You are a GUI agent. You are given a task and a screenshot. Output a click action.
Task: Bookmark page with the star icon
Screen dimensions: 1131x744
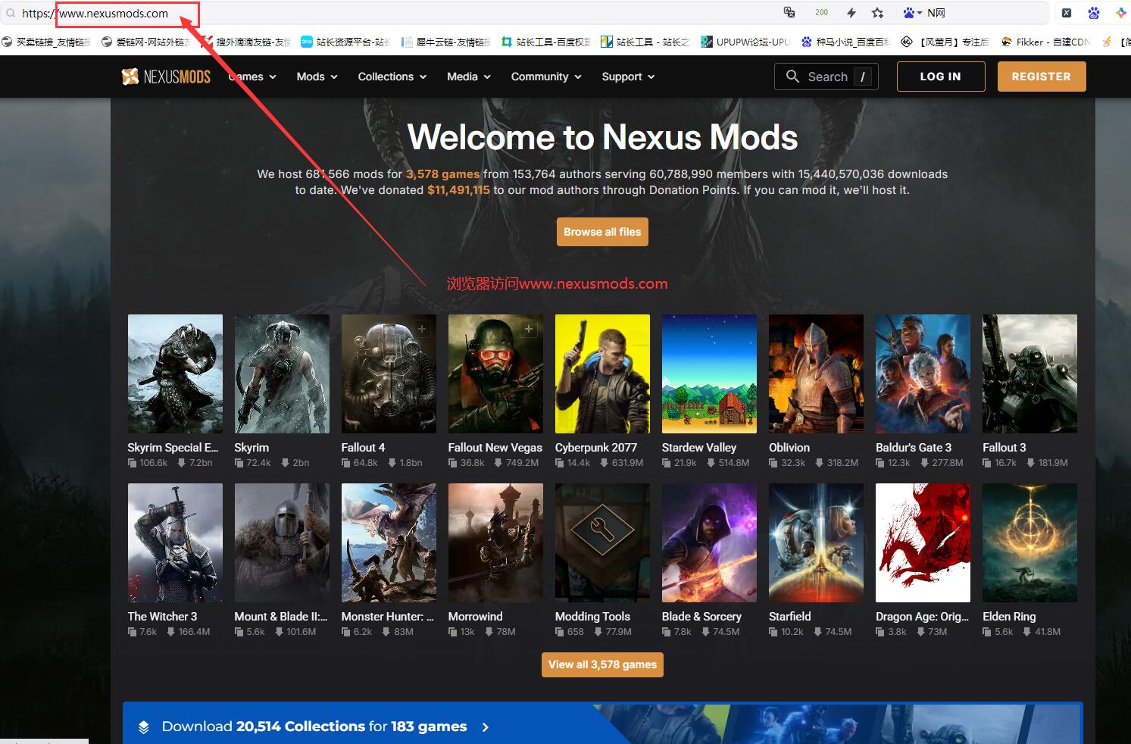[877, 13]
